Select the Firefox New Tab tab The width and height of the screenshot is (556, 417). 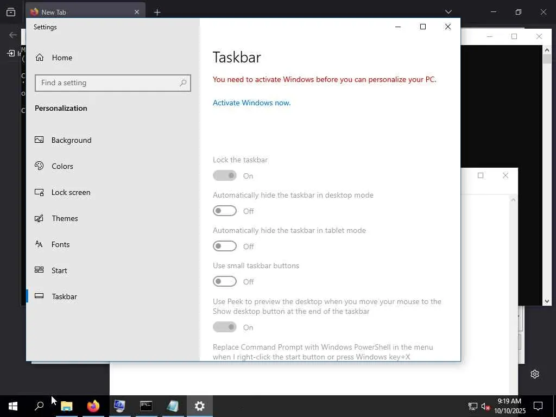tap(85, 12)
